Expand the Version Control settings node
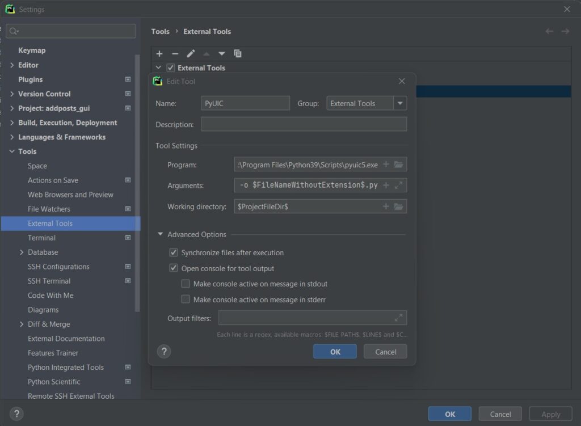 click(12, 94)
